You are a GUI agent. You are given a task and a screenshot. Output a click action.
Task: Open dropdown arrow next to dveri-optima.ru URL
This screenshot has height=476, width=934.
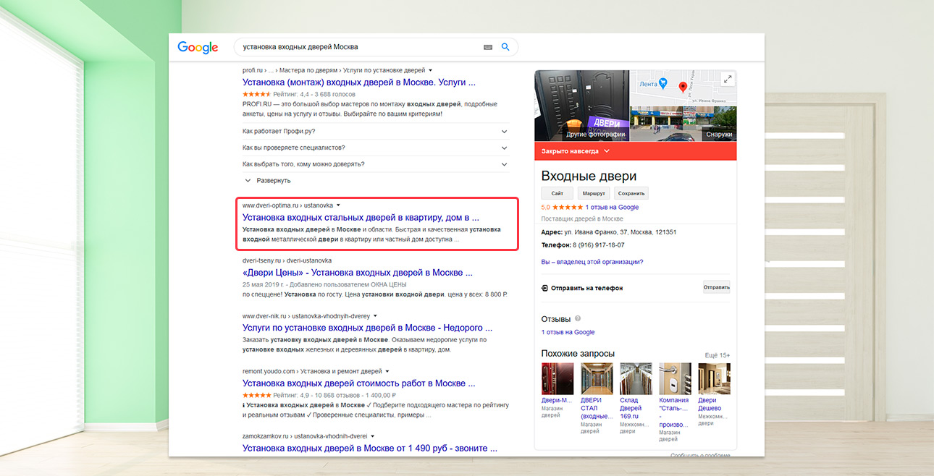tap(338, 205)
